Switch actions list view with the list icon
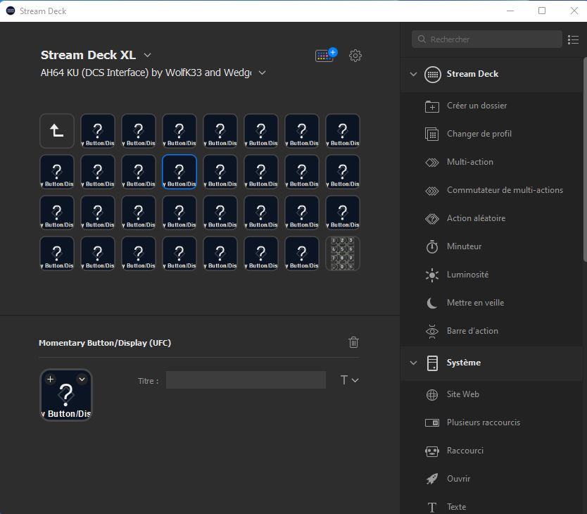 click(x=573, y=39)
